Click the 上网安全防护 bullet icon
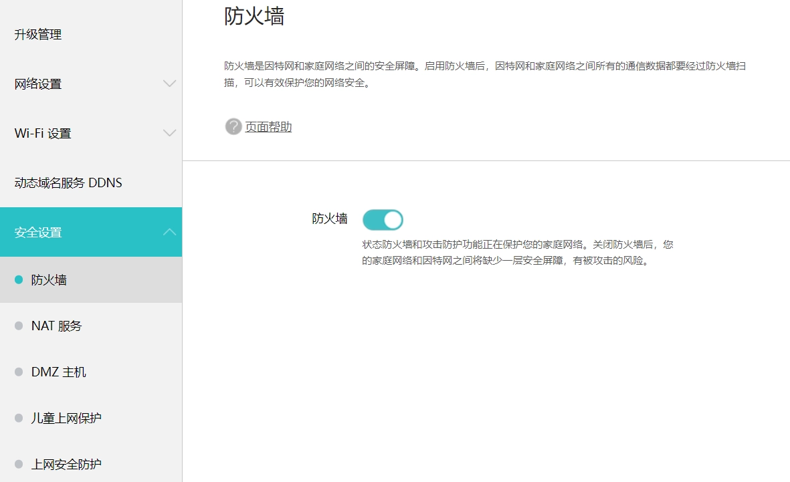Screen dimensions: 790x482 click(x=18, y=464)
